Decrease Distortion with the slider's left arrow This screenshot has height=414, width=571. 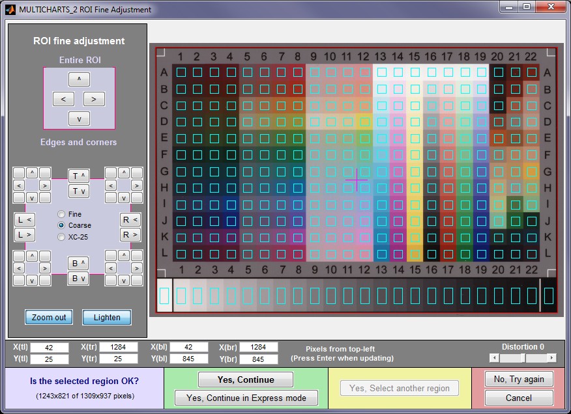click(x=494, y=358)
